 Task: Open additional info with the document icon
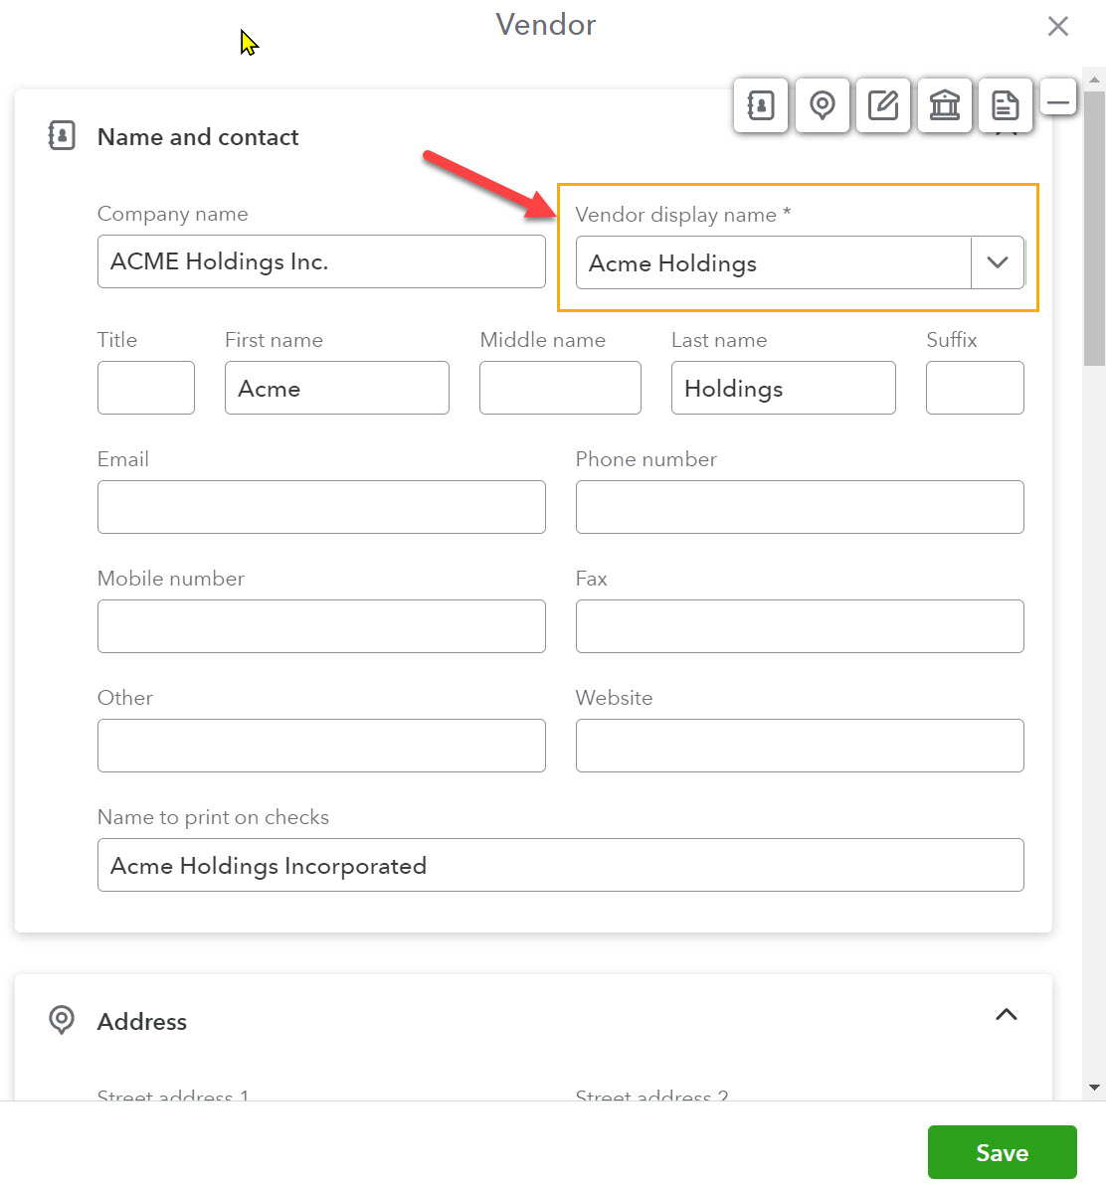tap(1006, 105)
